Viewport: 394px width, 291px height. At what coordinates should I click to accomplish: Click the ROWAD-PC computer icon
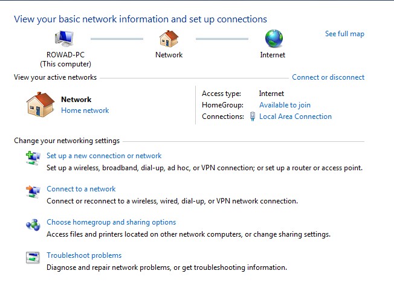[65, 39]
